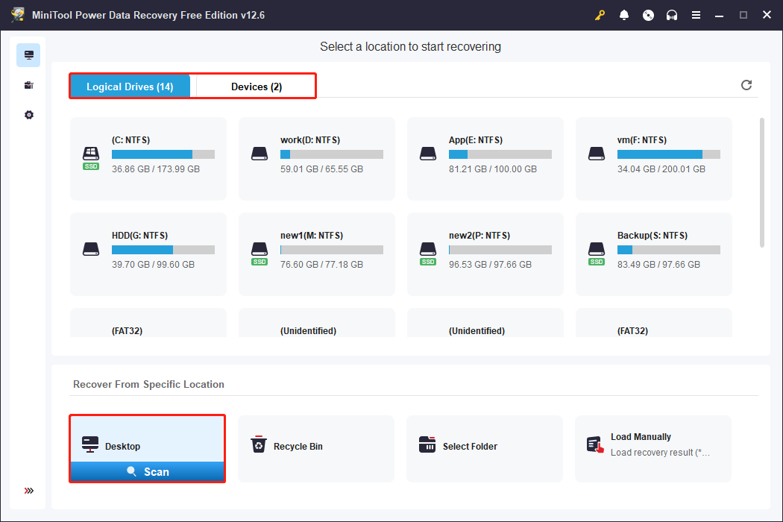The height and width of the screenshot is (522, 783).
Task: Check notifications via the bell icon
Action: click(624, 15)
